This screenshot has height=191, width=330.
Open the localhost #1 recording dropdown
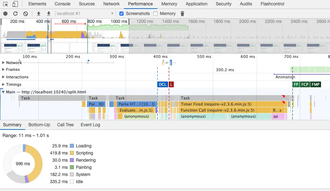pos(85,14)
